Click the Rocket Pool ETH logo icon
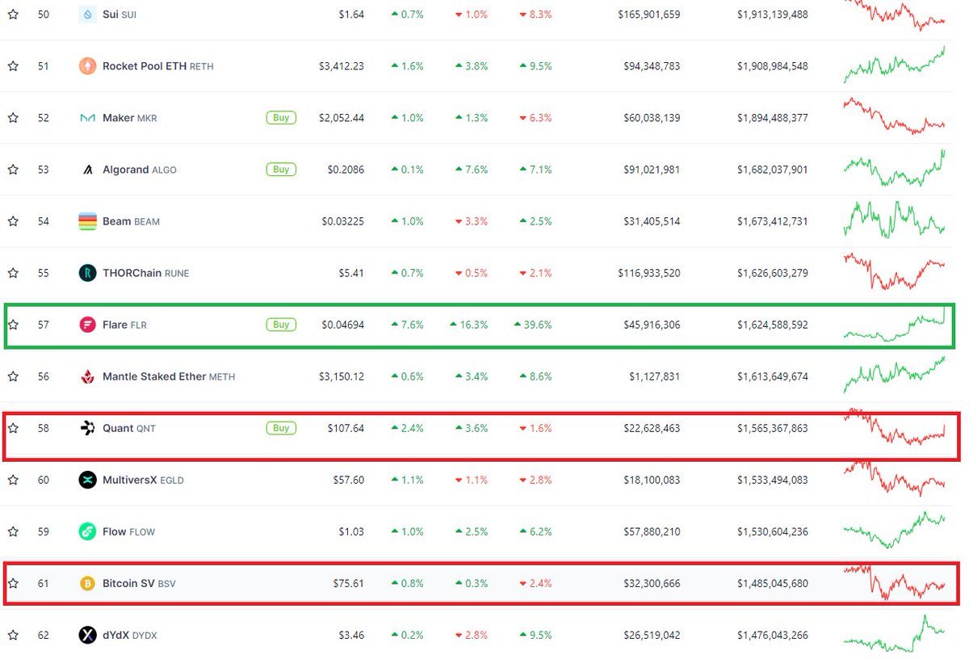The image size is (969, 659). pos(87,66)
